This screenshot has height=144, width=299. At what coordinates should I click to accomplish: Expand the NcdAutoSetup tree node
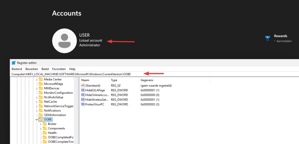click(x=37, y=97)
